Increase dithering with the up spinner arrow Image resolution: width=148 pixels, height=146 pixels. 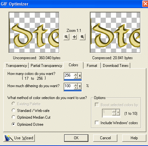tap(76, 85)
